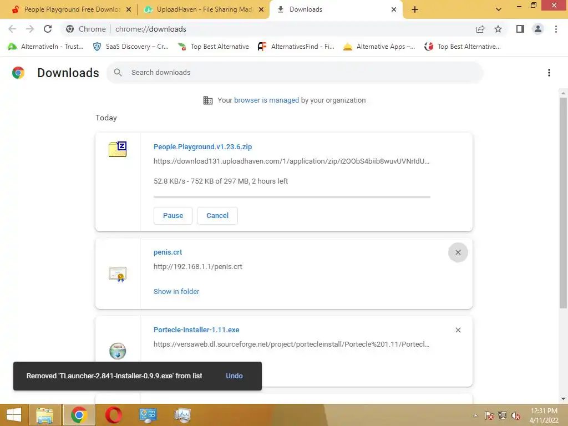Go back using the browser back arrow
568x426 pixels.
pos(12,29)
